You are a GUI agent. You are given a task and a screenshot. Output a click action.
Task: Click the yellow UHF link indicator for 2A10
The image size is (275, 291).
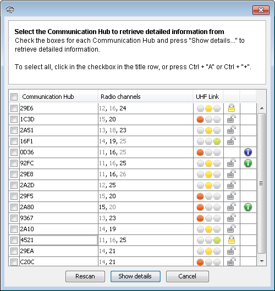pyautogui.click(x=208, y=229)
